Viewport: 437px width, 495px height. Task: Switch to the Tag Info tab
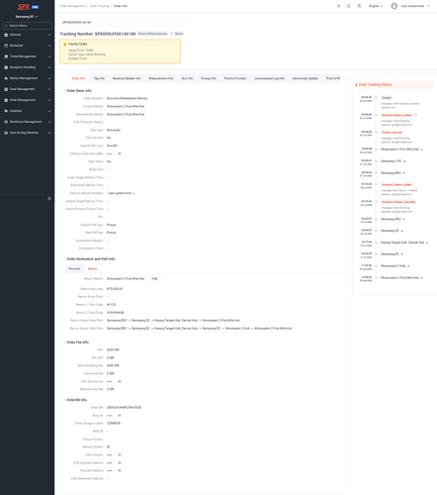[x=99, y=78]
